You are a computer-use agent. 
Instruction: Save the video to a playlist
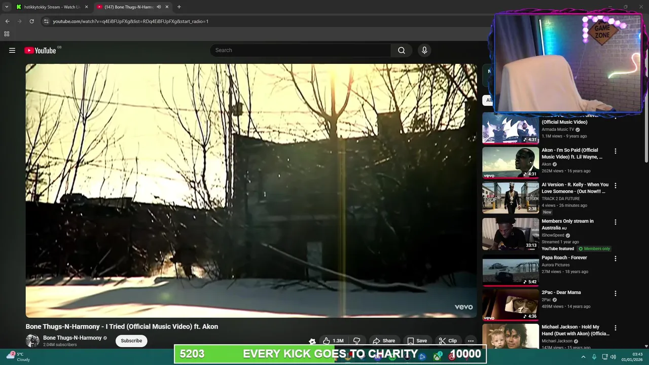[x=417, y=341]
